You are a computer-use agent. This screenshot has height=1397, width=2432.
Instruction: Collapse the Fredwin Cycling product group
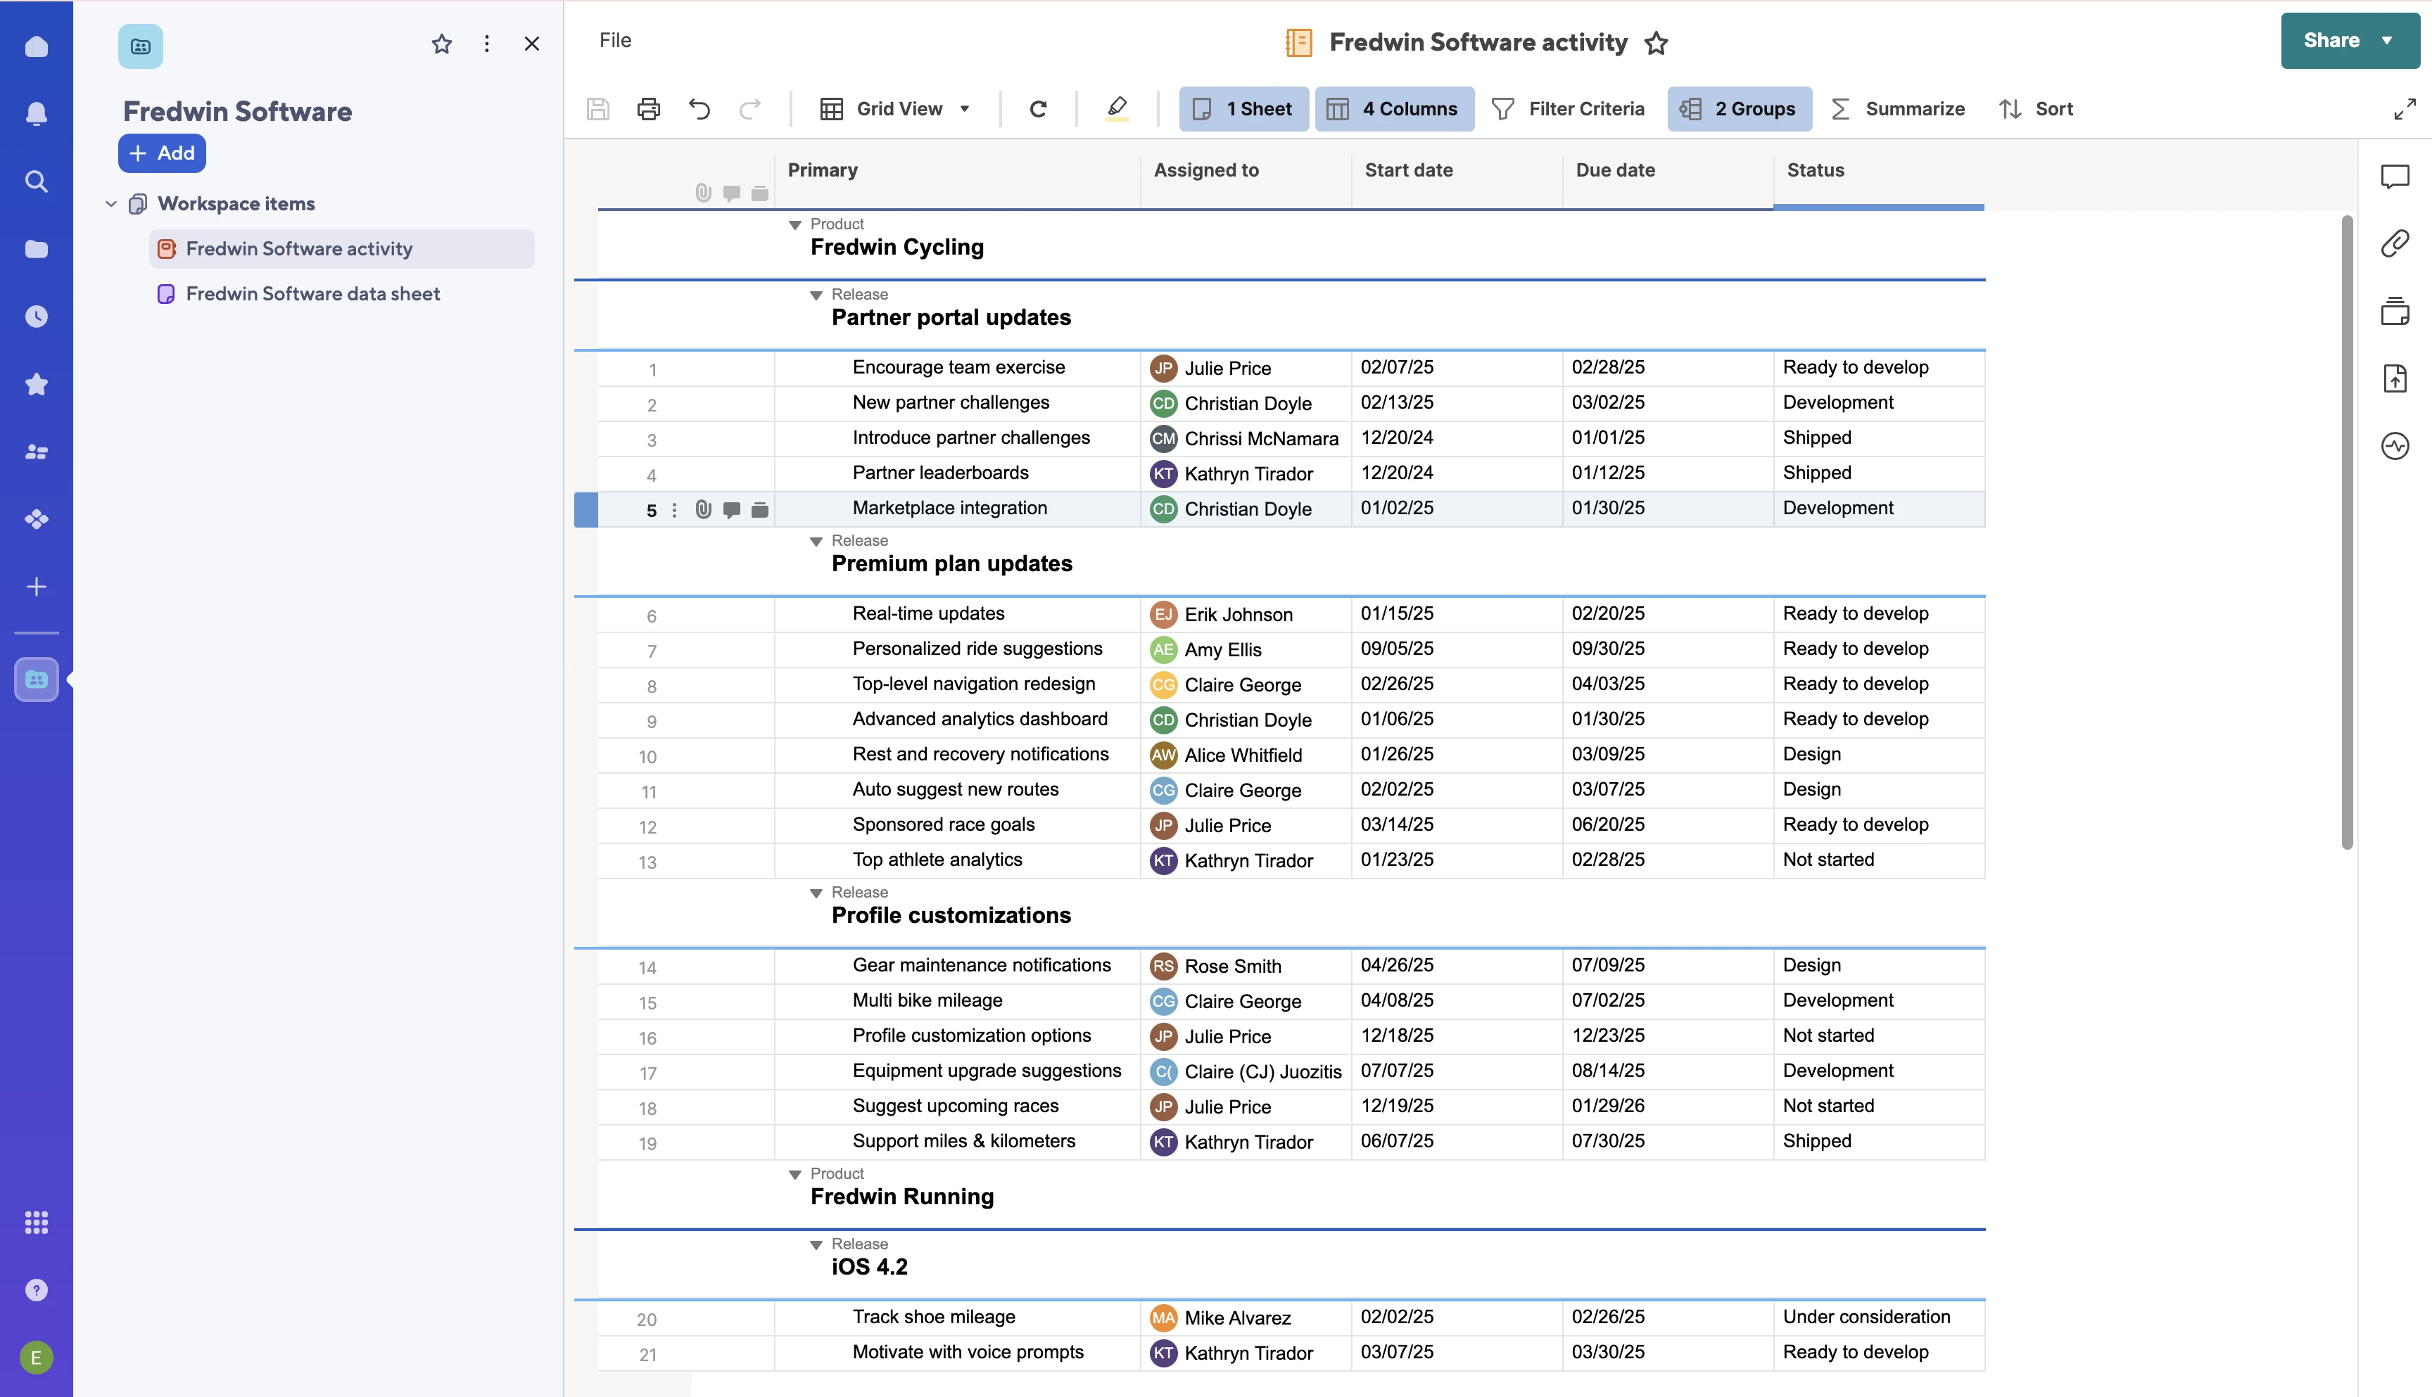coord(794,226)
